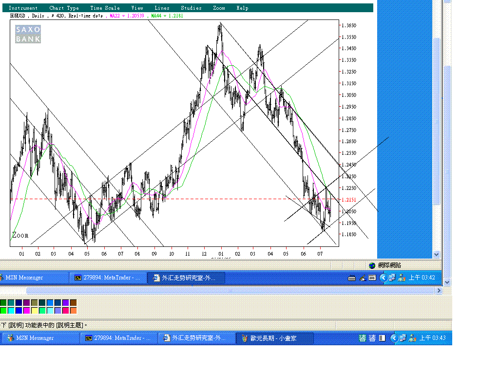Viewport: 499px width, 374px height.
Task: Pick the dark cyan palette color
Action: click(11, 302)
